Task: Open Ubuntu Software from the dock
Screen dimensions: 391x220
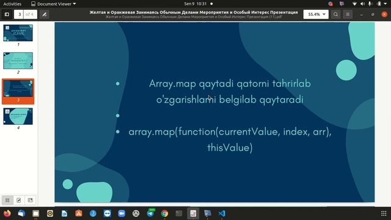Action: tap(79, 213)
